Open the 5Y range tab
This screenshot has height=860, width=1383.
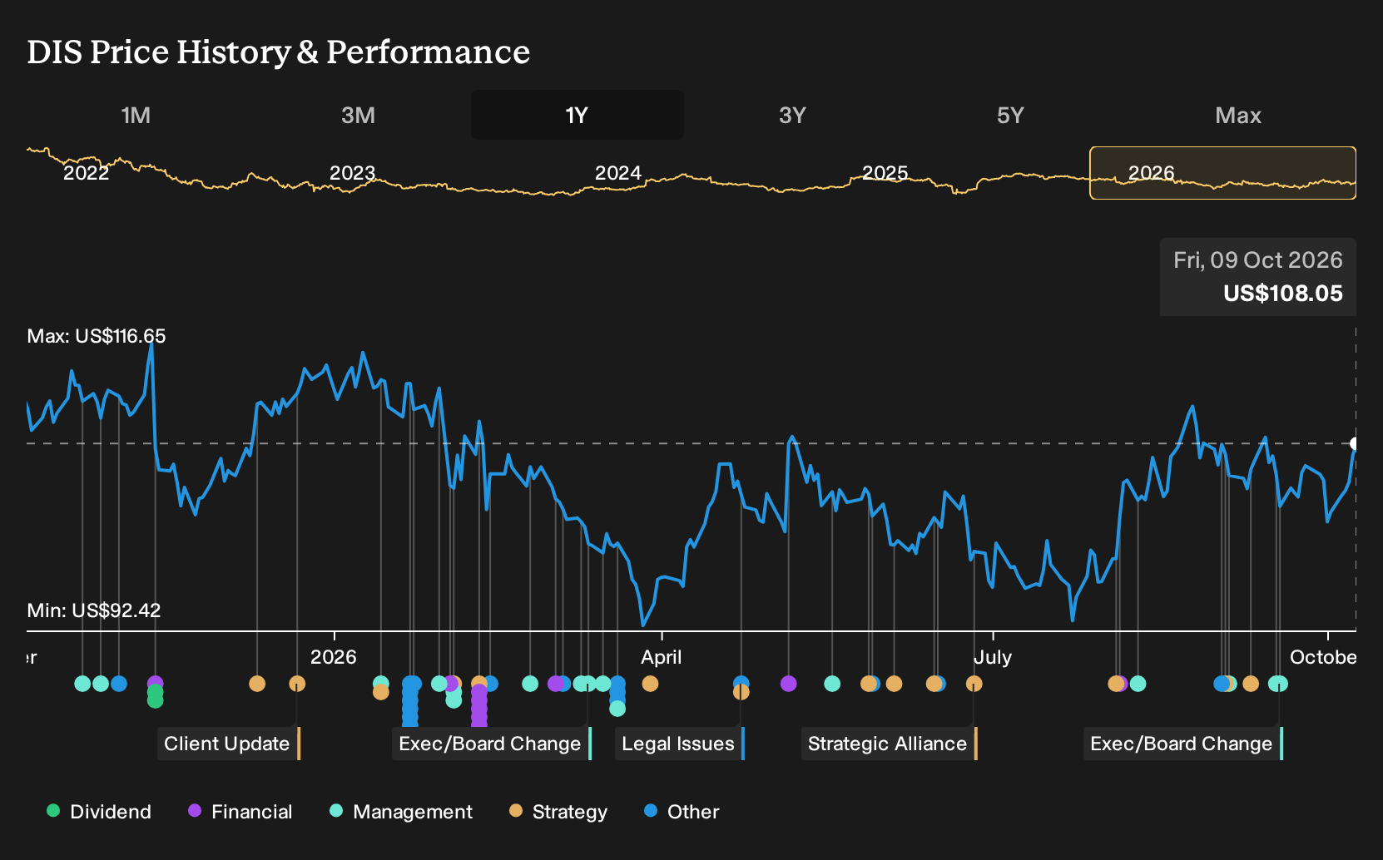pos(1010,115)
